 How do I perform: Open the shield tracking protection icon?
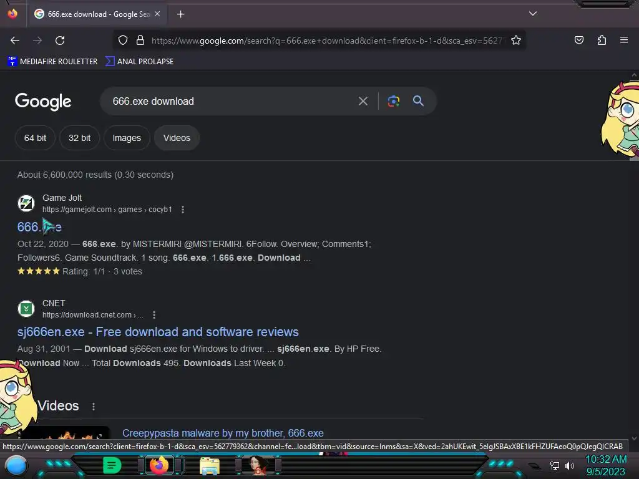pyautogui.click(x=123, y=41)
